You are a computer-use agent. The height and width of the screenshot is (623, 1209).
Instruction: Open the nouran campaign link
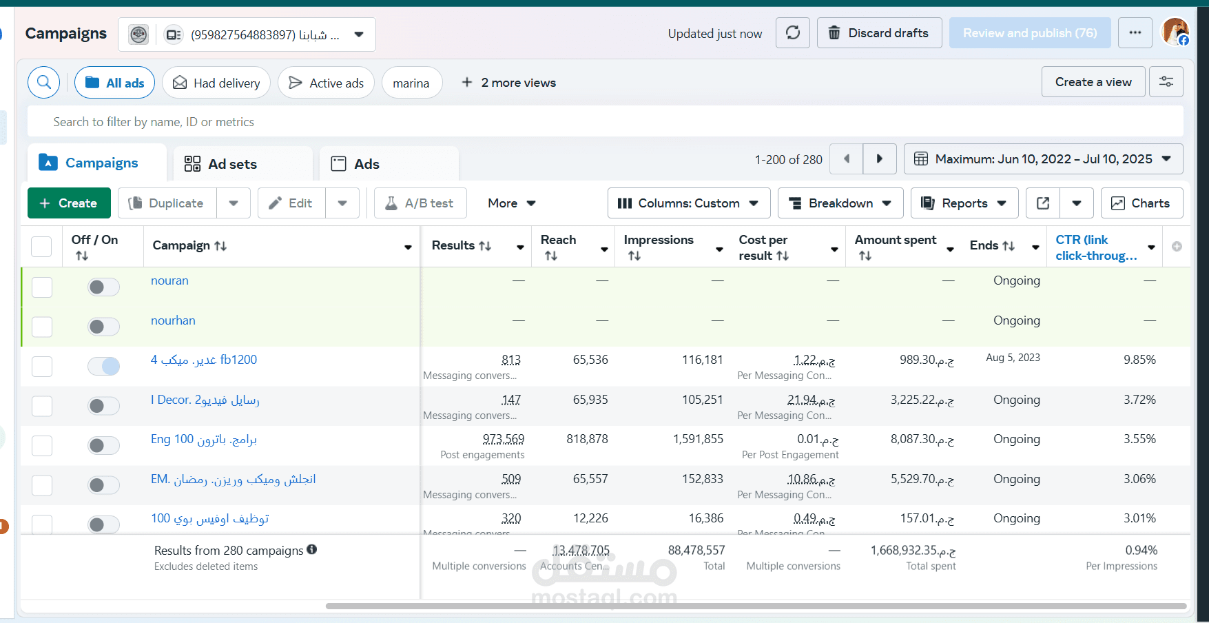pyautogui.click(x=169, y=280)
